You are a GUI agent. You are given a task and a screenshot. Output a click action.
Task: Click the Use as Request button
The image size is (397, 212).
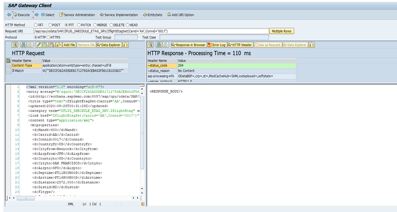coord(268,45)
